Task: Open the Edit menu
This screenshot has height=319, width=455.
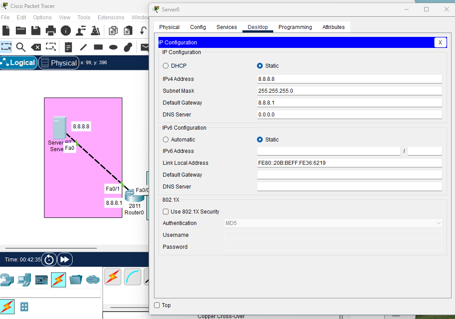Action: [x=22, y=18]
